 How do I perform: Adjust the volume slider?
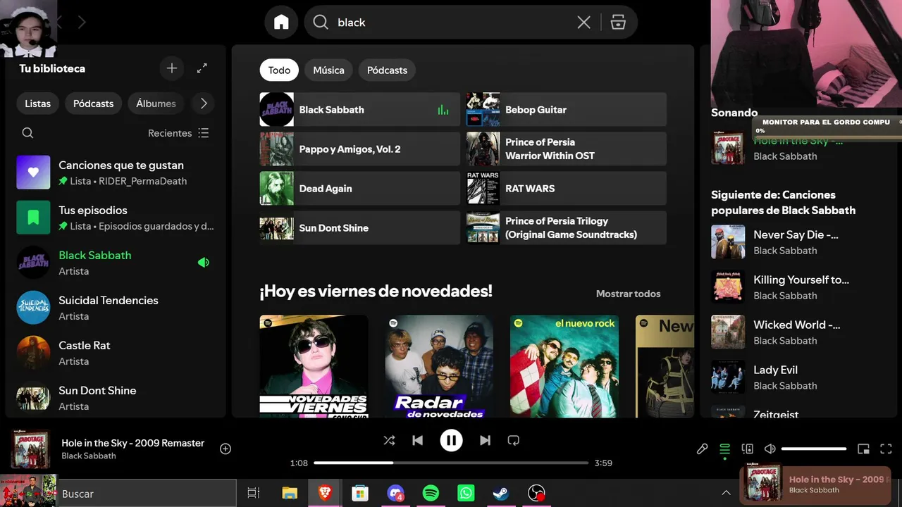814,449
